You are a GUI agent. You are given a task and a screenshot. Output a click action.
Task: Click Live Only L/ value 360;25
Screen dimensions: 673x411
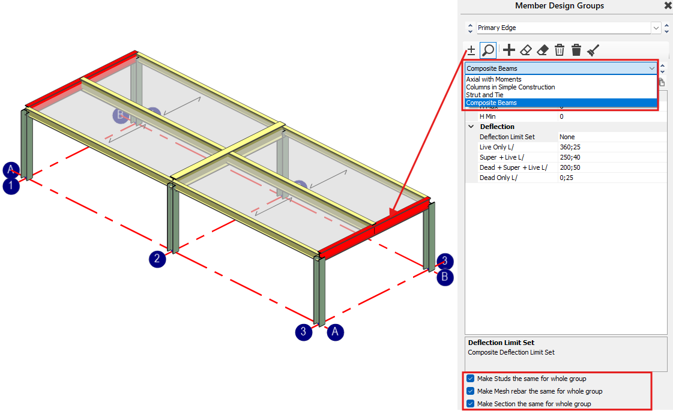(x=612, y=147)
